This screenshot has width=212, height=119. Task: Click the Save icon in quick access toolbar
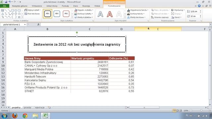pos(6,2)
